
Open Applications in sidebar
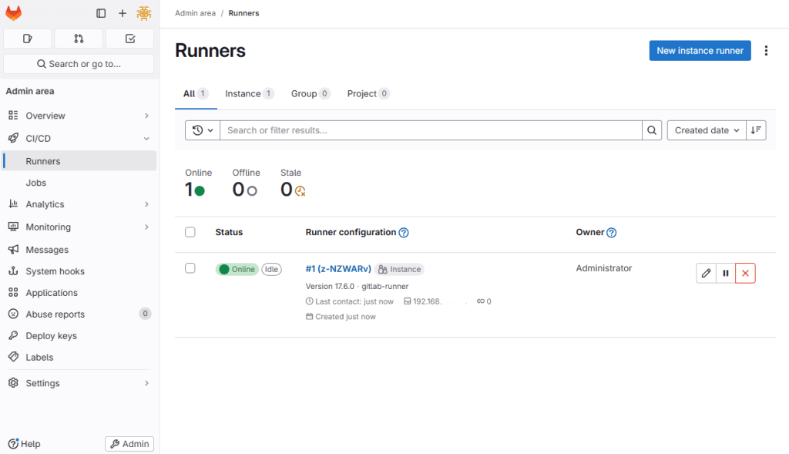[x=79, y=293]
